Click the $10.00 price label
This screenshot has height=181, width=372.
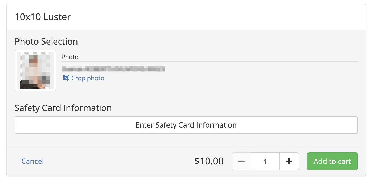click(x=209, y=161)
